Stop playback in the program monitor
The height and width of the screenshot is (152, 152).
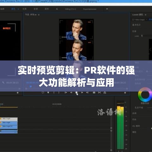76,92
